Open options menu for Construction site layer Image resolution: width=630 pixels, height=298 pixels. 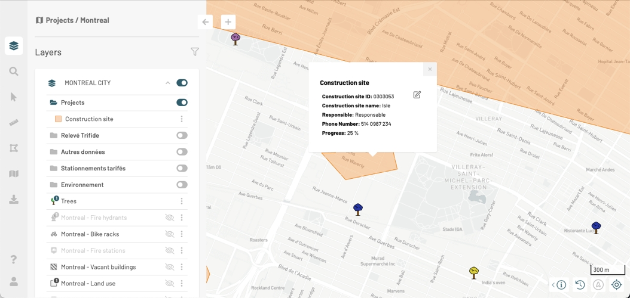pos(182,119)
